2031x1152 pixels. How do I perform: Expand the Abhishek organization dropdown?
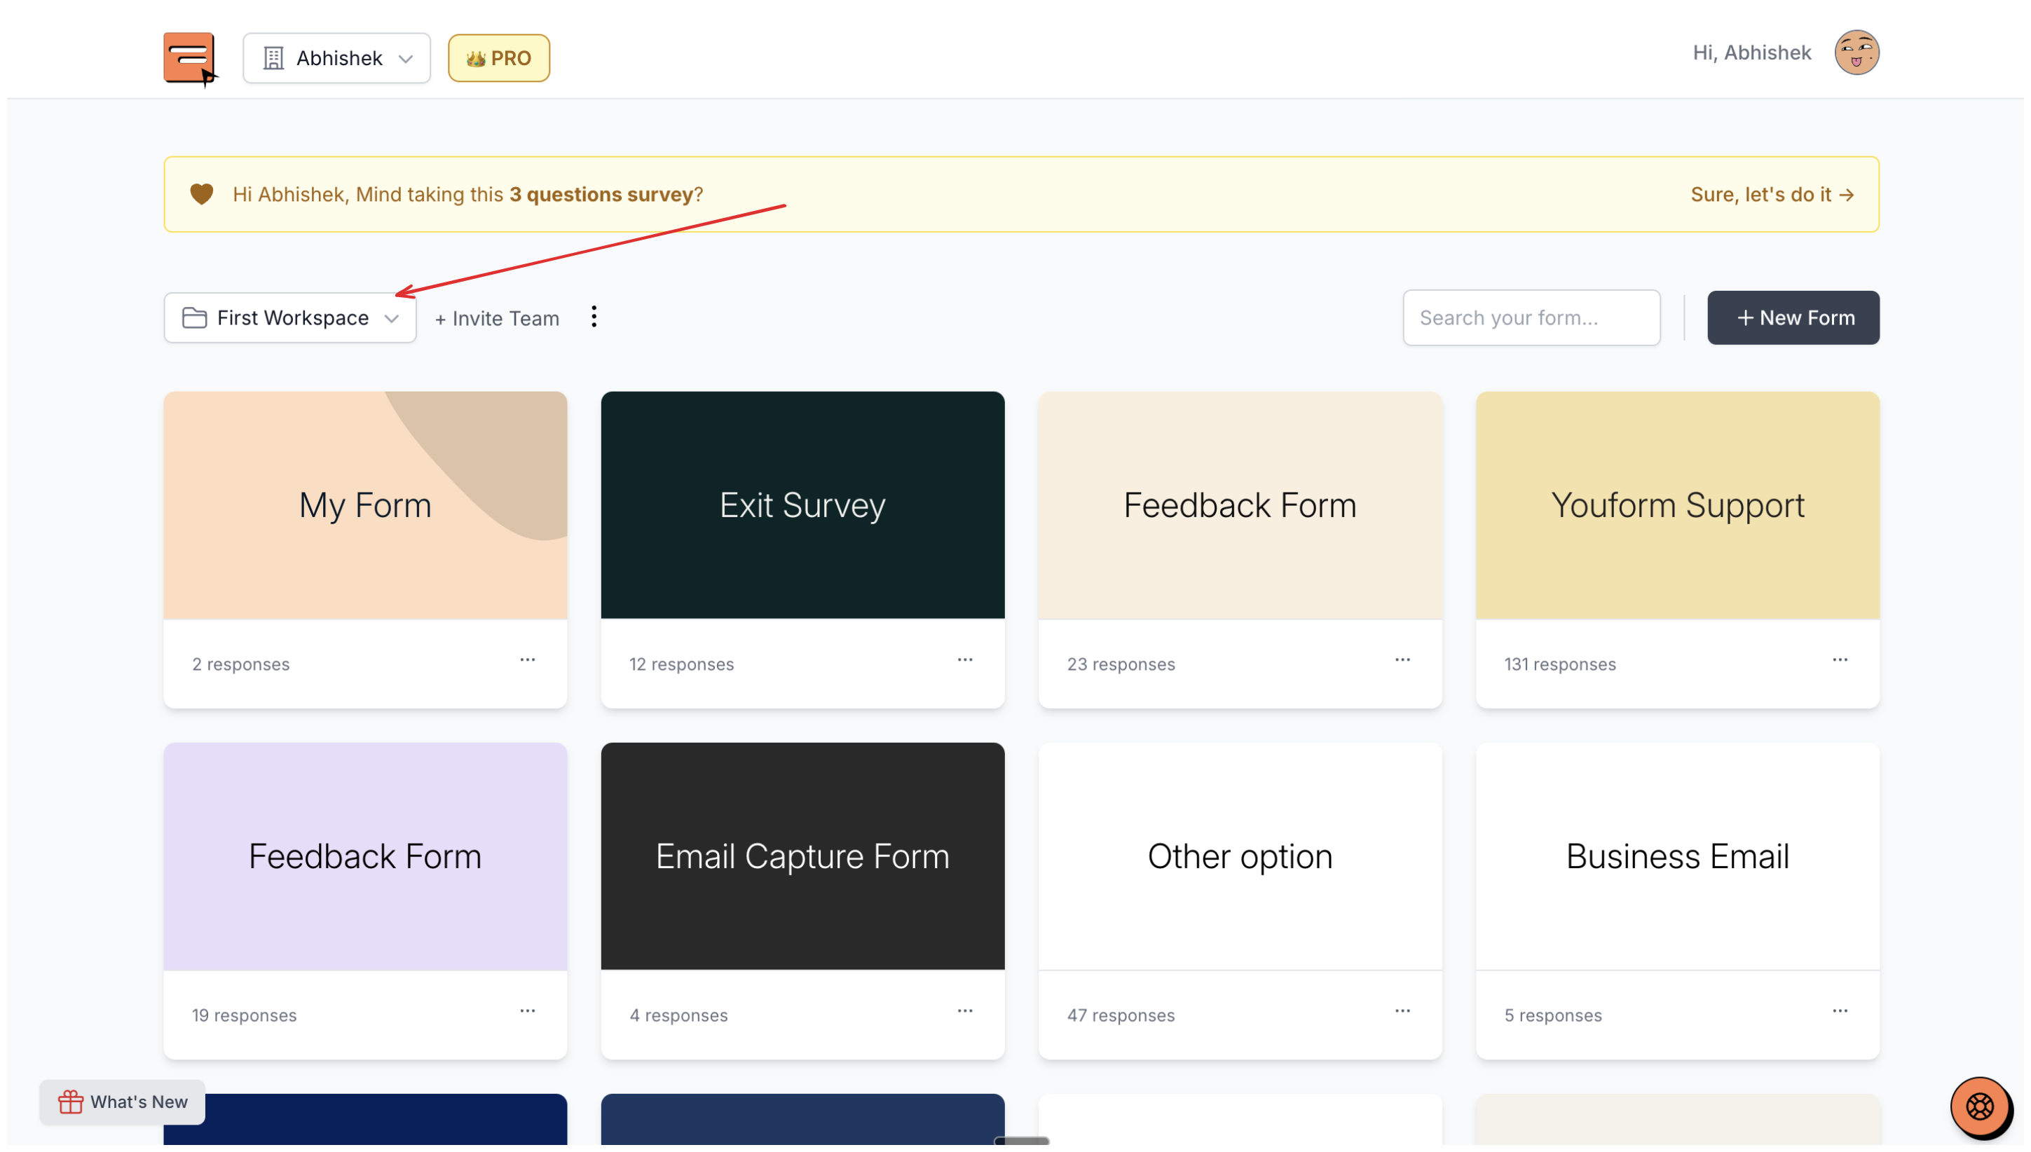pos(336,57)
